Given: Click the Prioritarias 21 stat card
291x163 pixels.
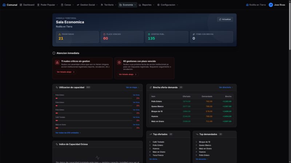Looking at the screenshot, I should 77,37.
